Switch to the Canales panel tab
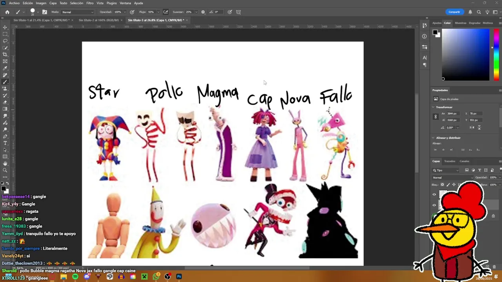 [x=464, y=161]
